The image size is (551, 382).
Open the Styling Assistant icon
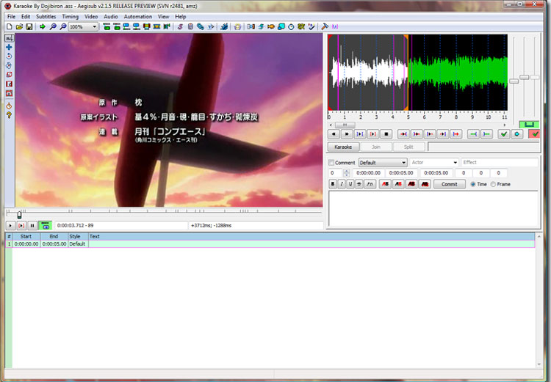[261, 26]
